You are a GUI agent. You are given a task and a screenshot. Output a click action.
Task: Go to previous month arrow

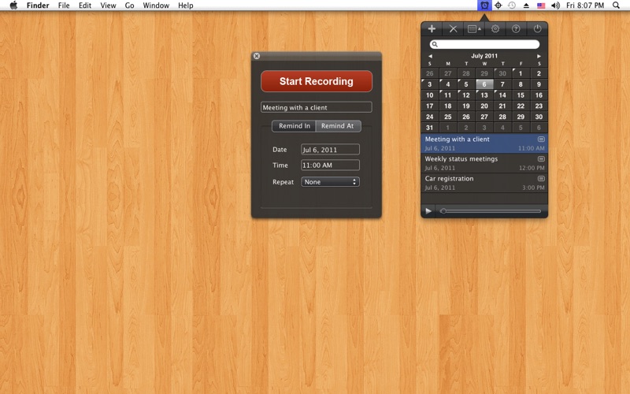click(x=430, y=56)
